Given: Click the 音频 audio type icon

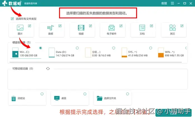Looking at the screenshot, I should (50, 28).
